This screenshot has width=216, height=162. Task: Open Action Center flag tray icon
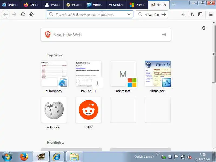coord(176,157)
